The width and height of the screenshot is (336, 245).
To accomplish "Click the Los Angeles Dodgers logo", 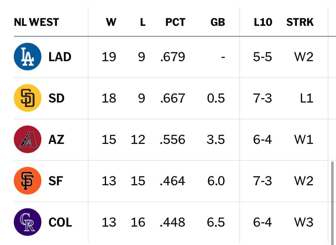I will point(27,57).
